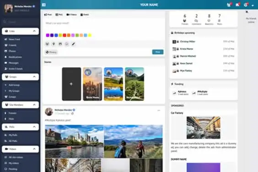
Task: Open Krista Marne's story
Action: point(92,84)
